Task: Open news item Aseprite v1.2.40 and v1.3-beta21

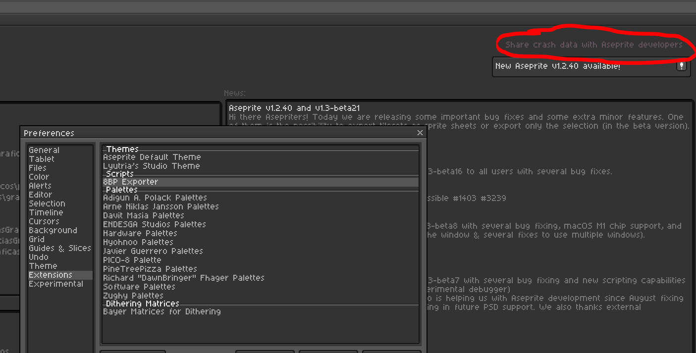Action: click(294, 108)
